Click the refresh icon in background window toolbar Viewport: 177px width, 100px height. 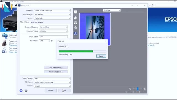153,5
